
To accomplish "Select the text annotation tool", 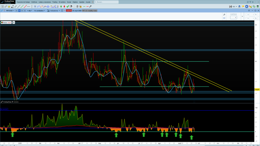I will (x=35, y=6).
